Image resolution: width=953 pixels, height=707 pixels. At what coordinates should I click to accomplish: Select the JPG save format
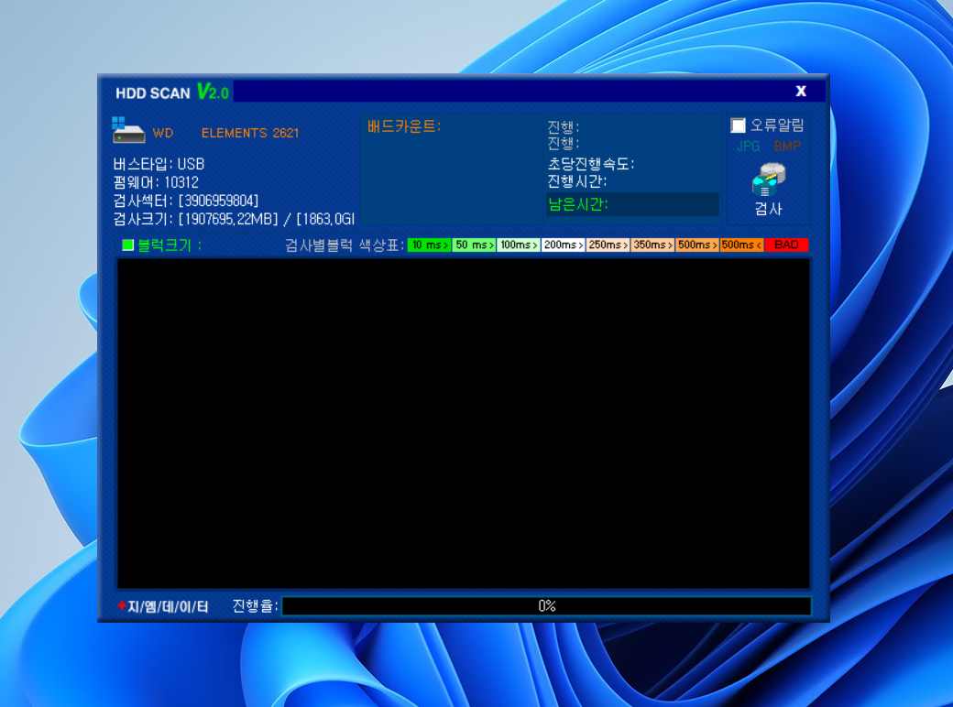[748, 147]
